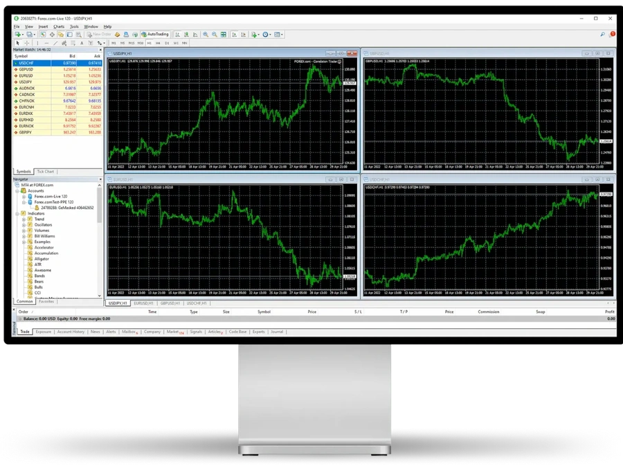This screenshot has height=466, width=623.
Task: Collapse the Indicators tree node
Action: [x=17, y=213]
